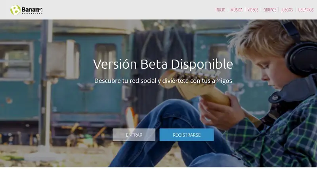Image resolution: width=317 pixels, height=169 pixels.
Task: Open the USUARIOS menu item
Action: pos(306,10)
